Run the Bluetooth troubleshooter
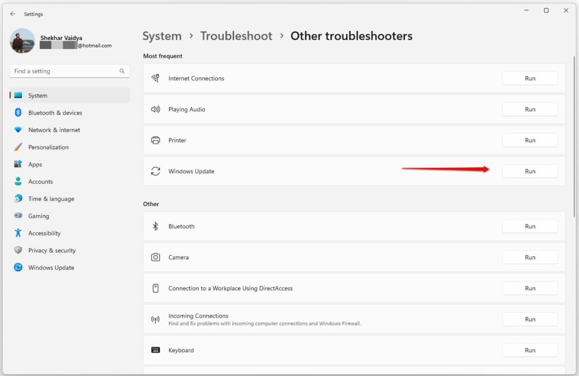The width and height of the screenshot is (579, 376). [x=530, y=226]
